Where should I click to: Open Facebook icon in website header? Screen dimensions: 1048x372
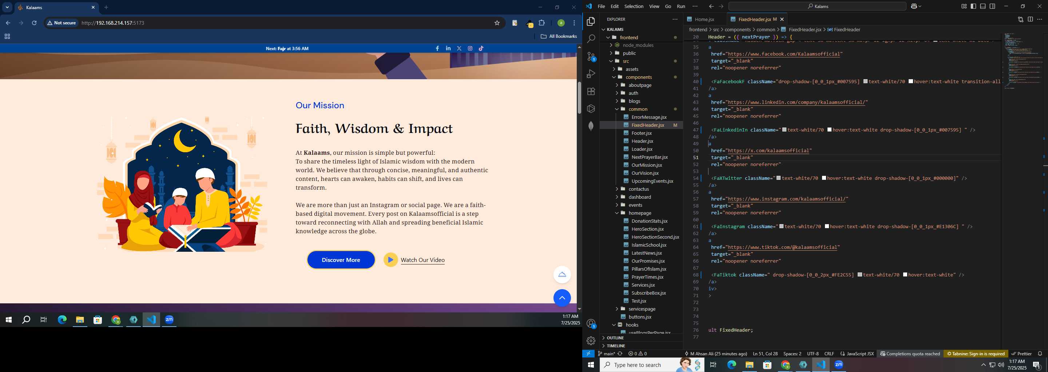click(x=437, y=48)
